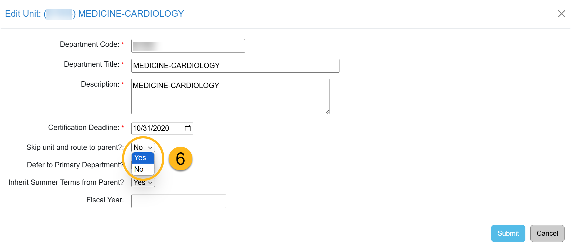Focus the Fiscal Year input box
This screenshot has height=250, width=571.
tap(179, 201)
